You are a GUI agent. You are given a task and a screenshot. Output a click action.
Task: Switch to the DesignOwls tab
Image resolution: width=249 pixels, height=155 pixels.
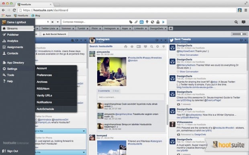(x=157, y=28)
